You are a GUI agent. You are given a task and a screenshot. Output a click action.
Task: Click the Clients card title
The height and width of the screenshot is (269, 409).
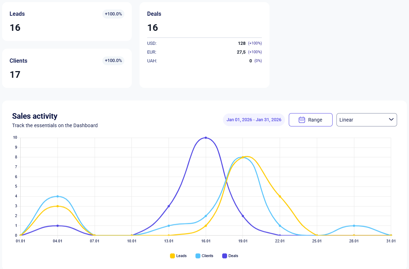pos(19,61)
